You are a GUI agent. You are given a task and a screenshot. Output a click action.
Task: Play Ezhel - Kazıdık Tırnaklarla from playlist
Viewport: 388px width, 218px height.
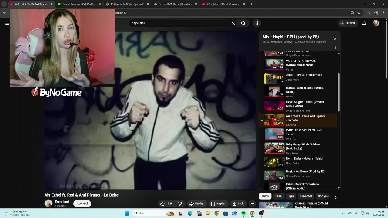point(299,186)
